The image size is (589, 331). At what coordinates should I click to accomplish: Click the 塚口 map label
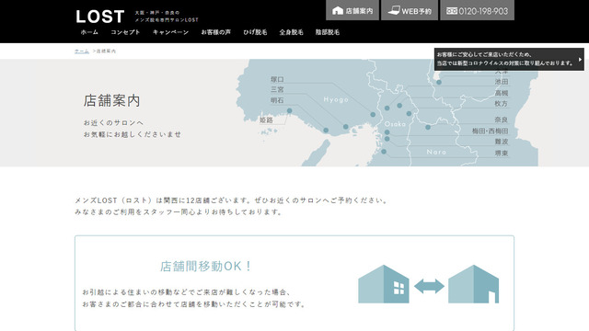tap(277, 79)
